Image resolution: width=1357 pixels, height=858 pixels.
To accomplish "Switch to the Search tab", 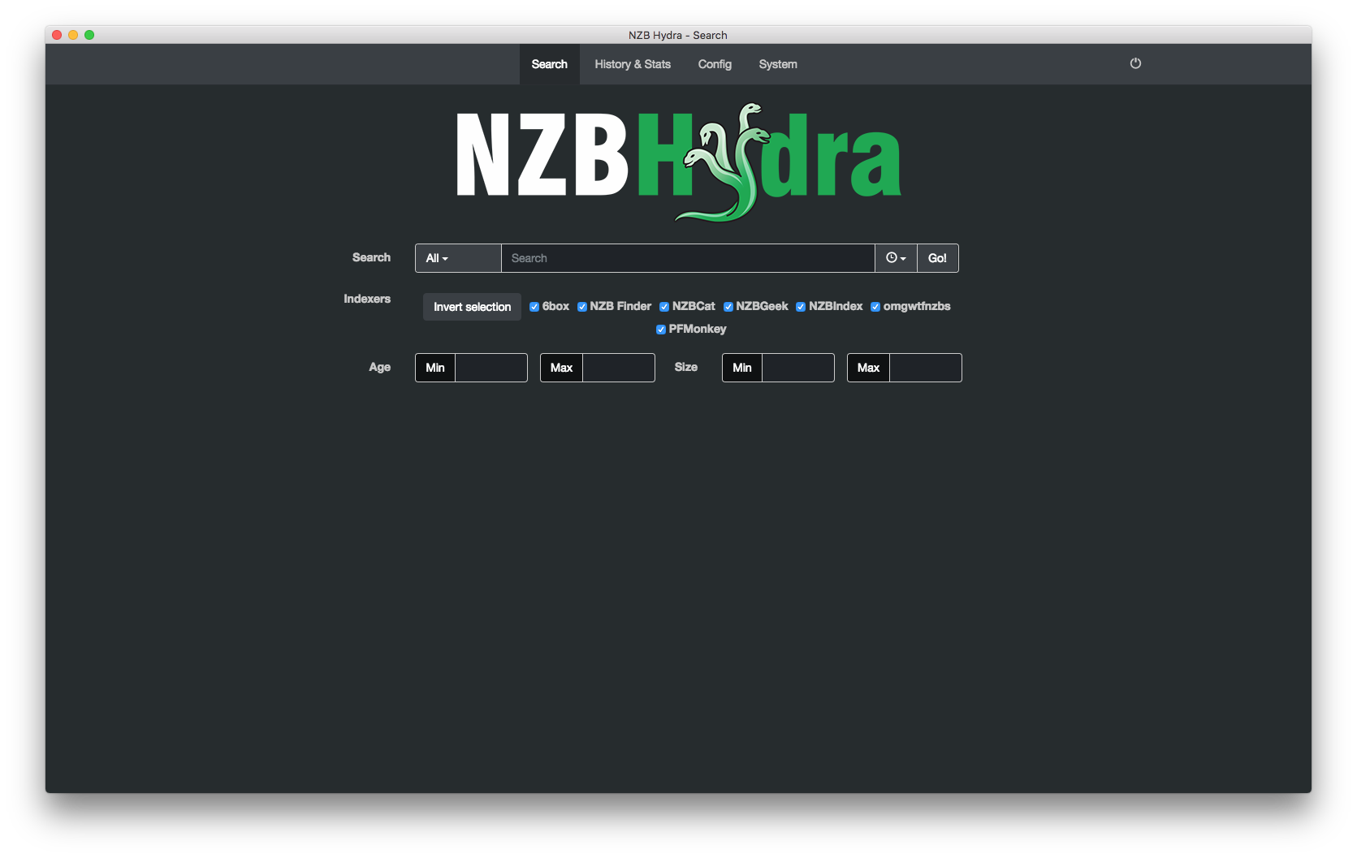I will tap(550, 64).
